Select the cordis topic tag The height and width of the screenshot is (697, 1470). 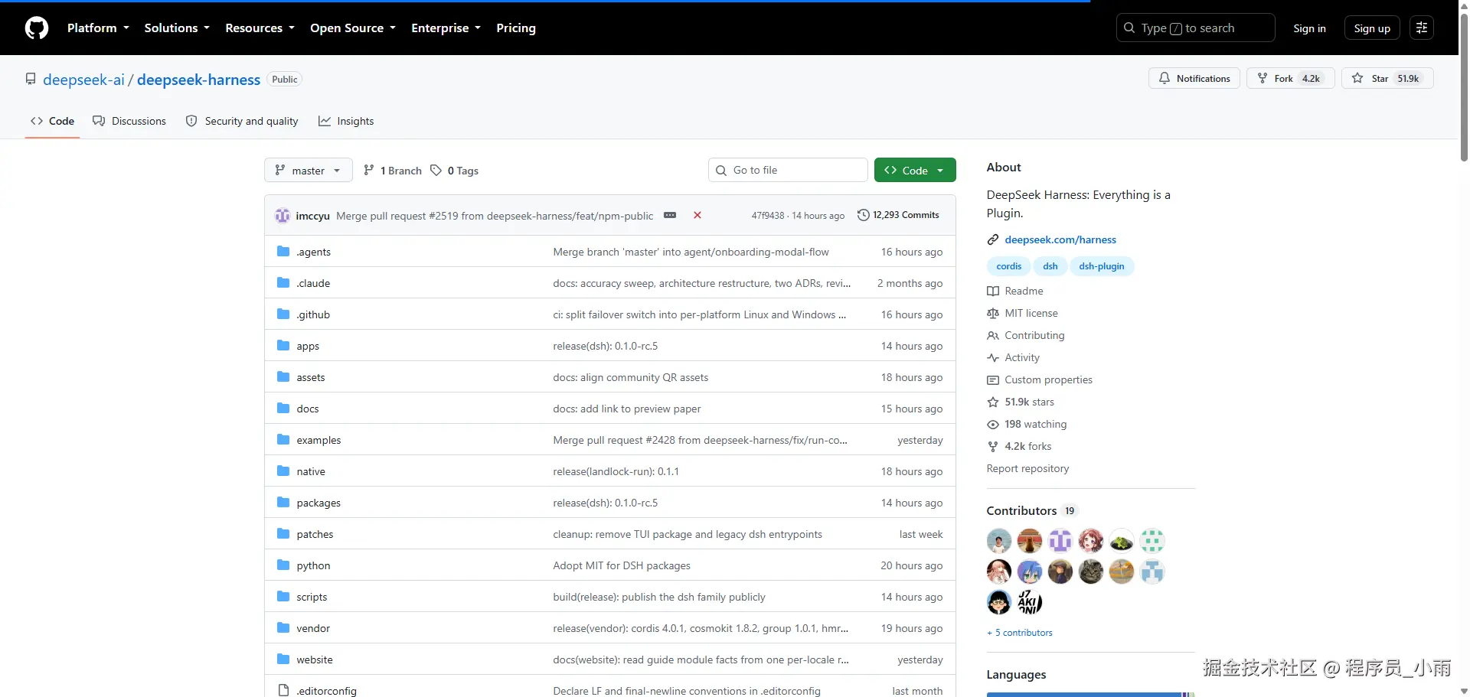[1009, 266]
